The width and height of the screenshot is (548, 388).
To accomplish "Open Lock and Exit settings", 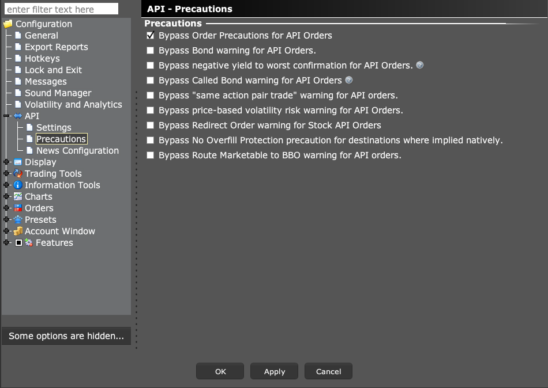I will tap(53, 70).
